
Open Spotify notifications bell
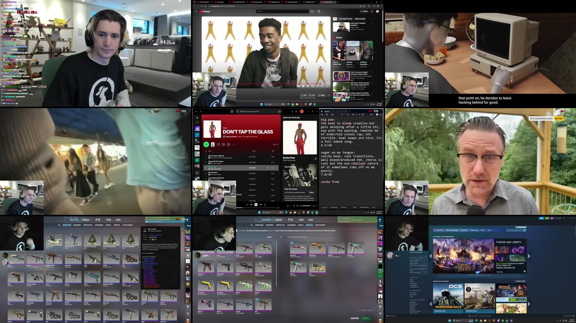click(292, 111)
